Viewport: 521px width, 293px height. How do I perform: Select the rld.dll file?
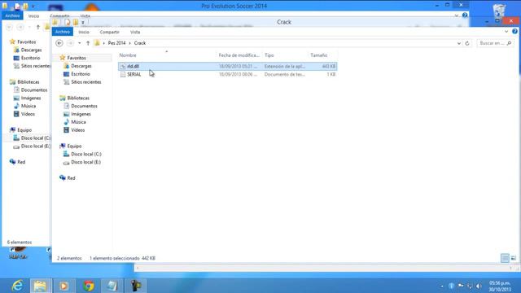(x=228, y=66)
